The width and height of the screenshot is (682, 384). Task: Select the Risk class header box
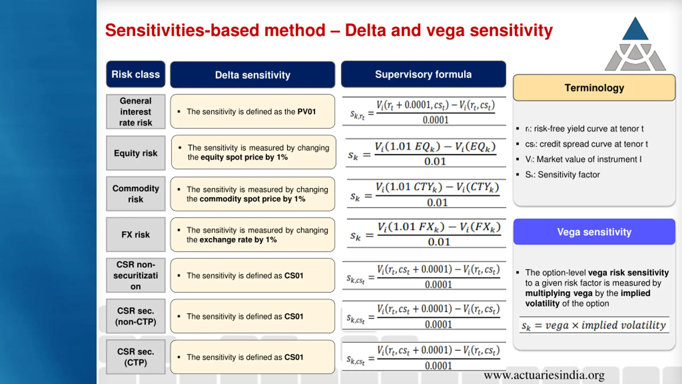click(x=136, y=74)
